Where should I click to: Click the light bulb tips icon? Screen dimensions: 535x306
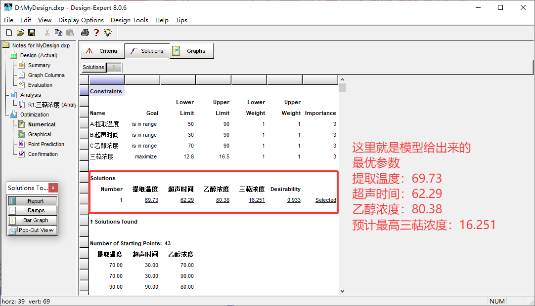(x=107, y=33)
